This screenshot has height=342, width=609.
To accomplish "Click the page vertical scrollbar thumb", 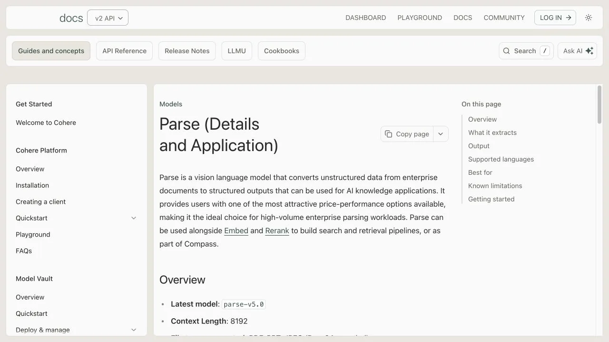I will (599, 104).
